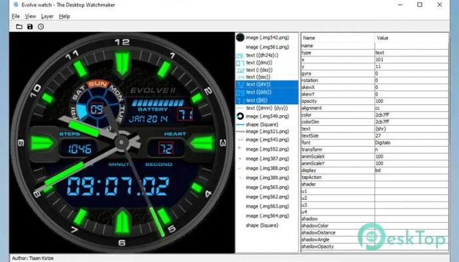Viewport: 459px width, 262px height.
Task: Select layer image (.img388.png)
Action: click(x=268, y=168)
